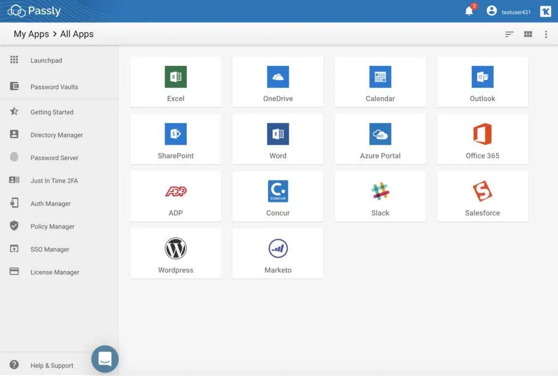Viewport: 558px width, 376px height.
Task: Open the Slack app icon
Action: pyautogui.click(x=380, y=191)
